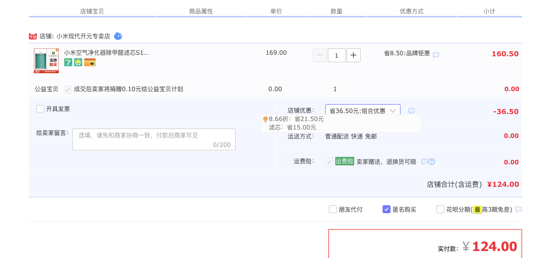Click 成交后卖家将捐赠0.10元给公益宝贝计划 text
The width and height of the screenshot is (537, 258).
[129, 89]
